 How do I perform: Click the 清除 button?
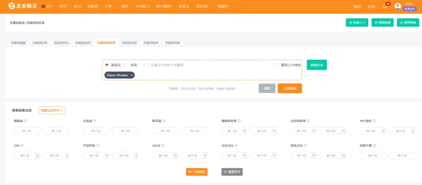[267, 88]
